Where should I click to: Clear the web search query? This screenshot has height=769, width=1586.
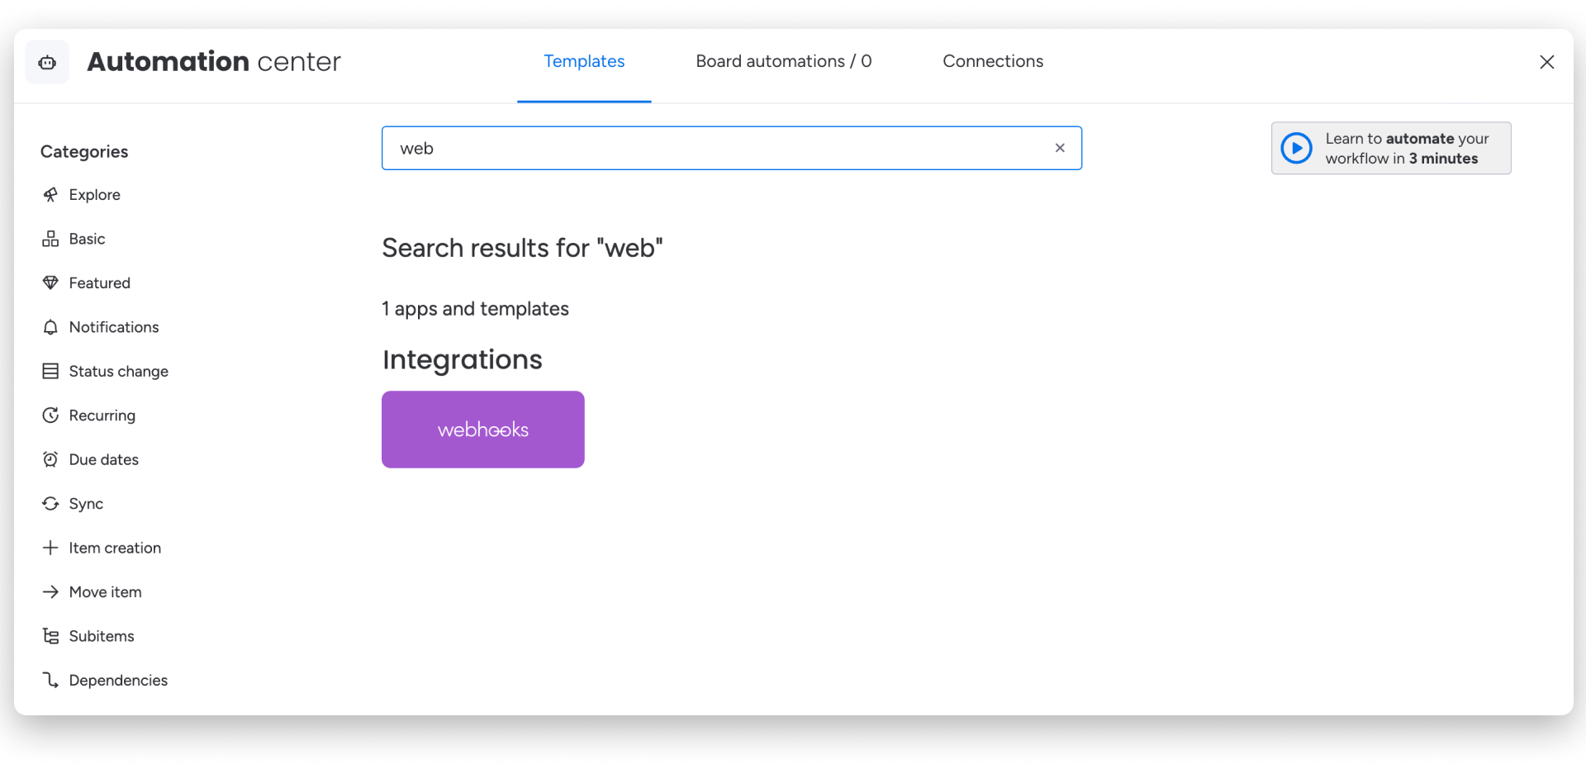coord(1060,148)
